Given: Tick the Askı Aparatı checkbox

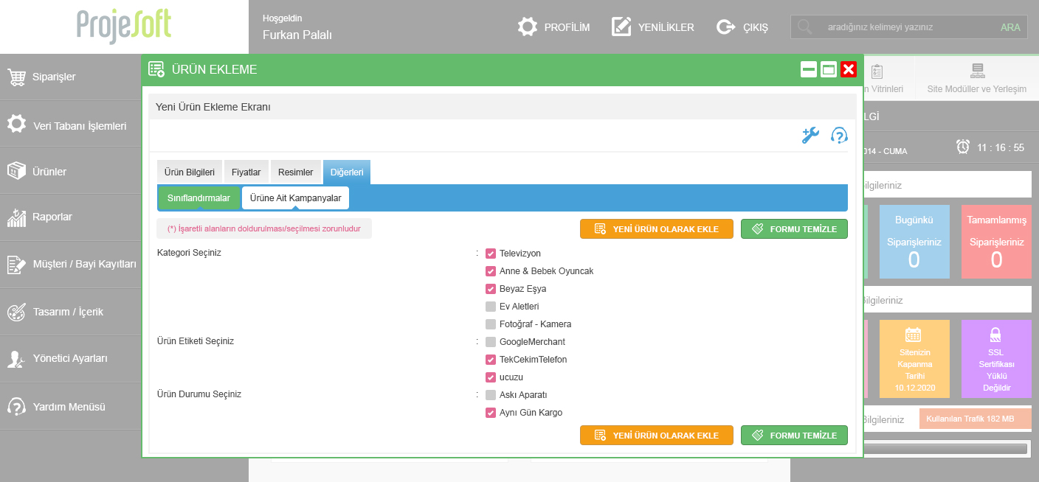Looking at the screenshot, I should coord(491,395).
